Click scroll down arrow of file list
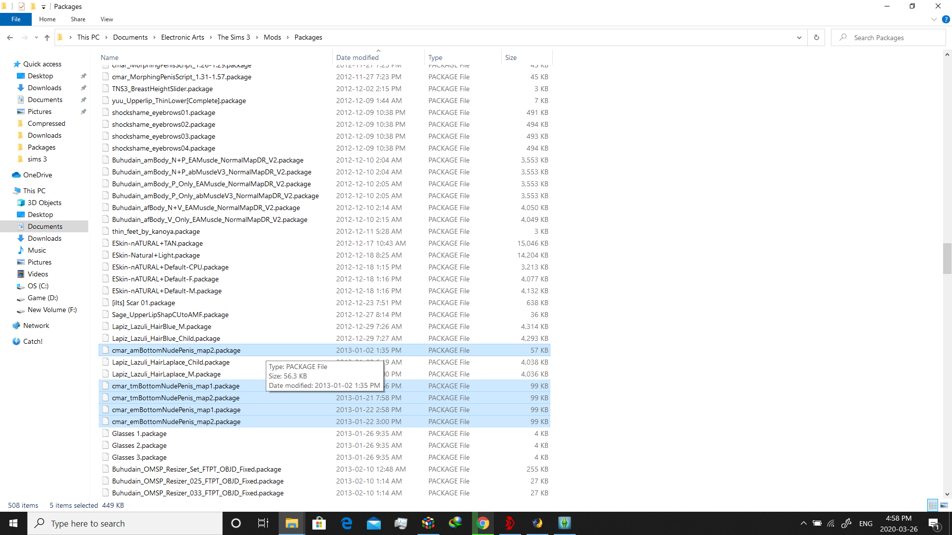This screenshot has width=952, height=535. click(x=947, y=494)
